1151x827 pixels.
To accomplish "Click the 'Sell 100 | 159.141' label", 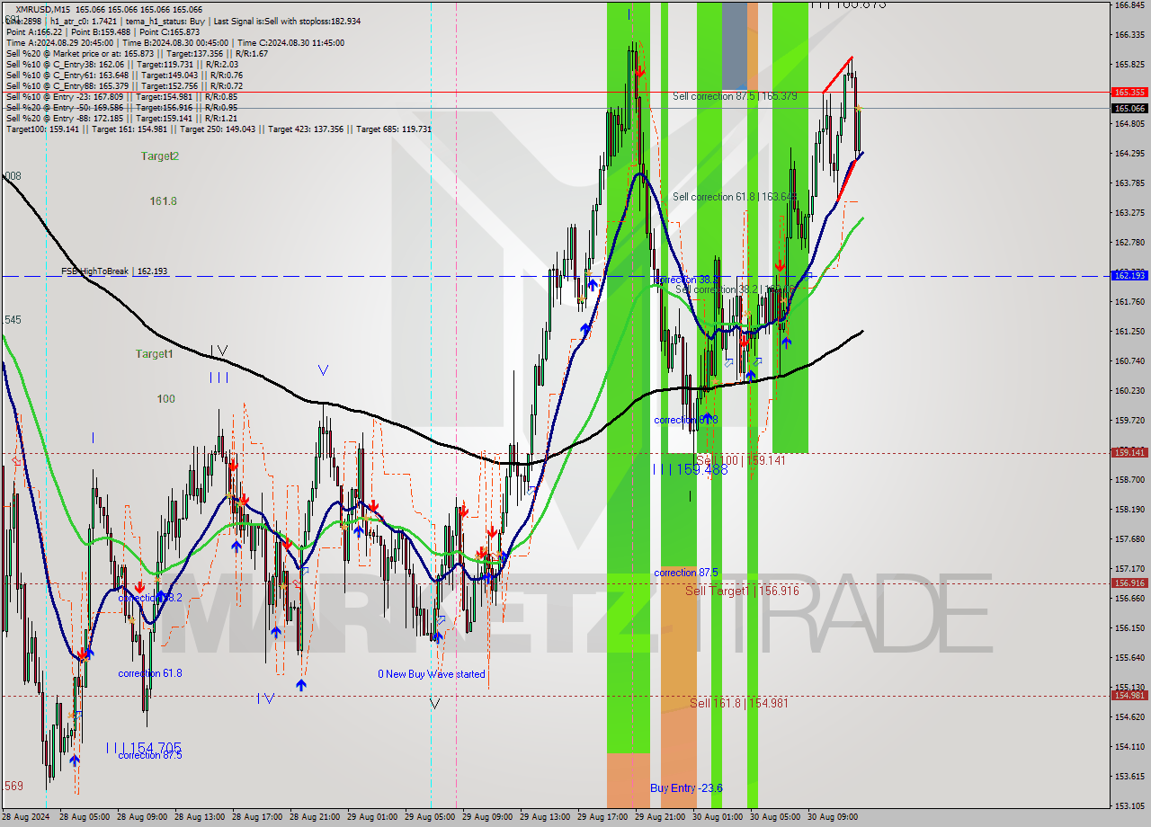I will pos(741,460).
